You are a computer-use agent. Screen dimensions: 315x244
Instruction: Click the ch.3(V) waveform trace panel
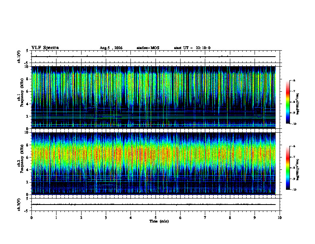[156, 205]
